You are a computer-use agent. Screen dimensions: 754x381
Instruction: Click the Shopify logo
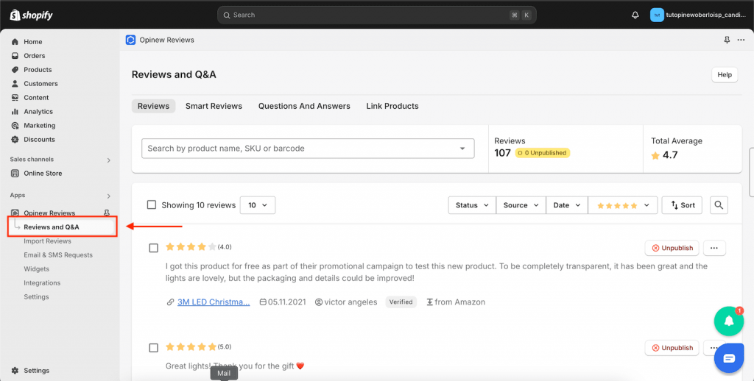[x=32, y=15]
